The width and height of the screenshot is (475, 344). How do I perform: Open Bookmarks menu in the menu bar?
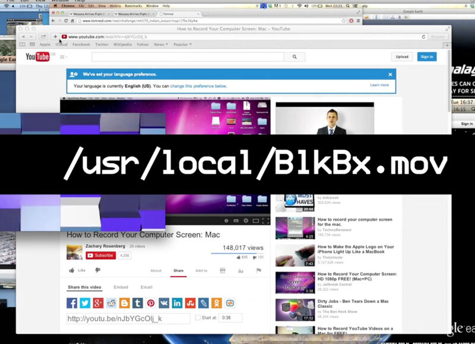(134, 5)
